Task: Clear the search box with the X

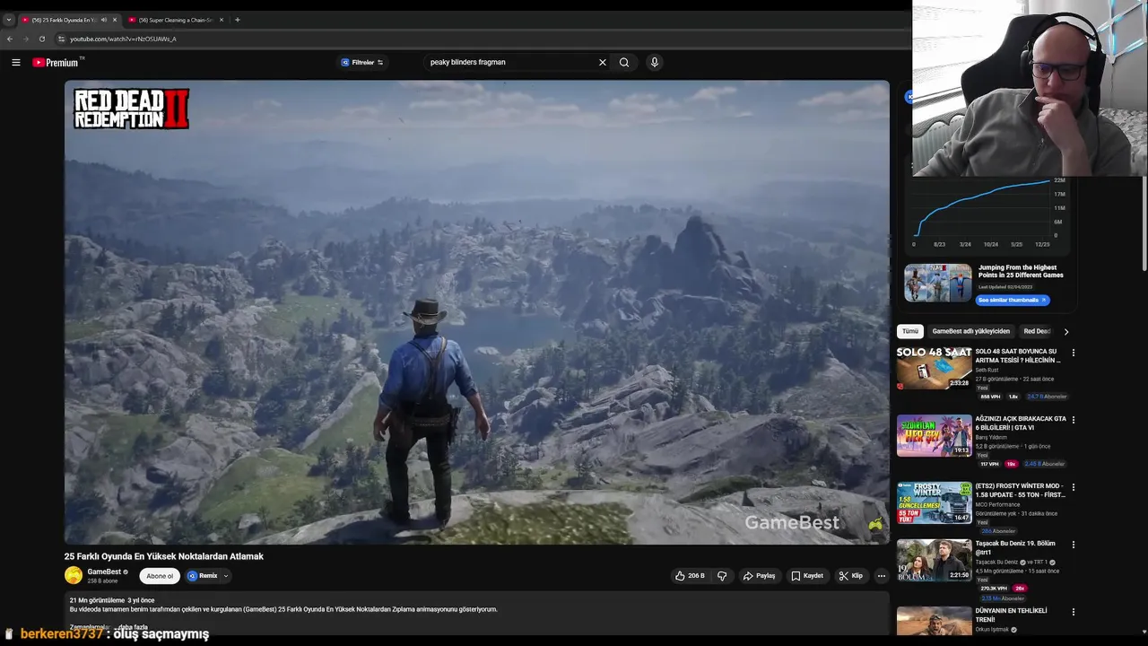Action: (x=603, y=62)
